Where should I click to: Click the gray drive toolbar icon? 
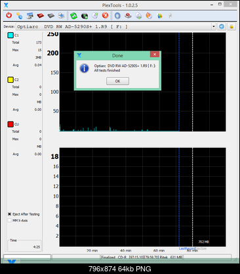pos(51,16)
